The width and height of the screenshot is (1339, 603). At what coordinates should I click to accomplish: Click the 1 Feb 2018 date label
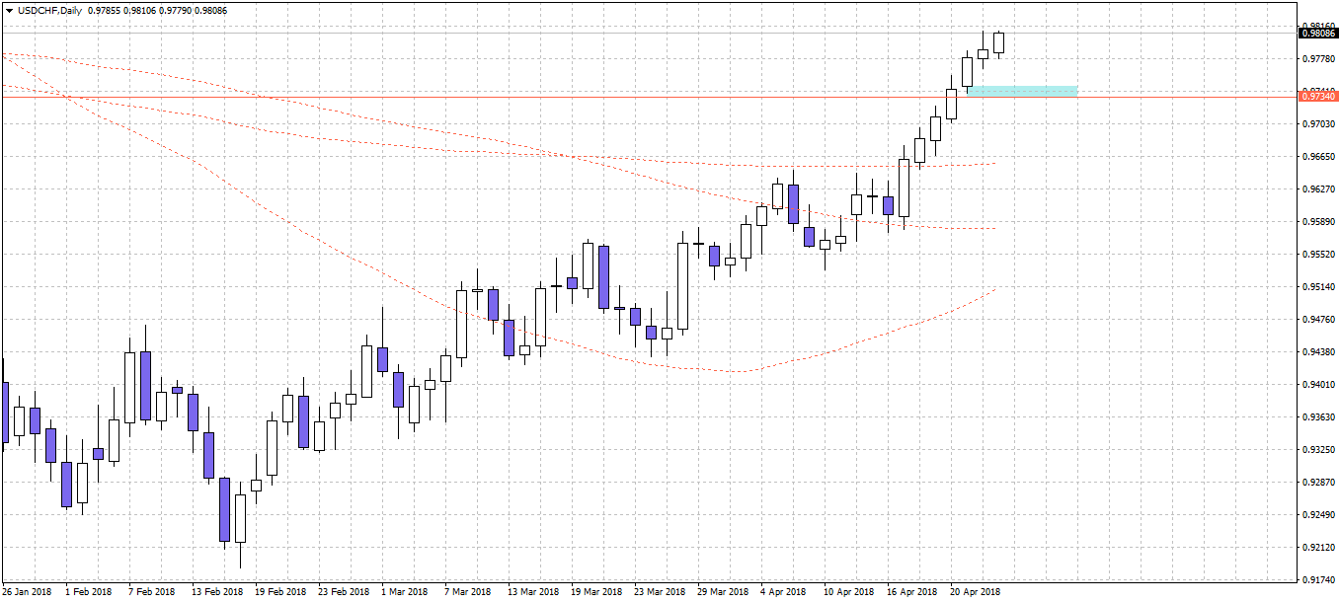(x=89, y=592)
